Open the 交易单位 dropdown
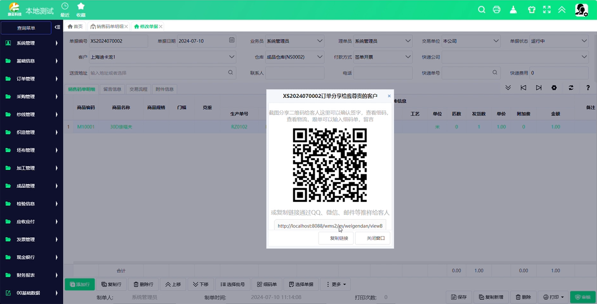The width and height of the screenshot is (597, 304). coord(471,41)
